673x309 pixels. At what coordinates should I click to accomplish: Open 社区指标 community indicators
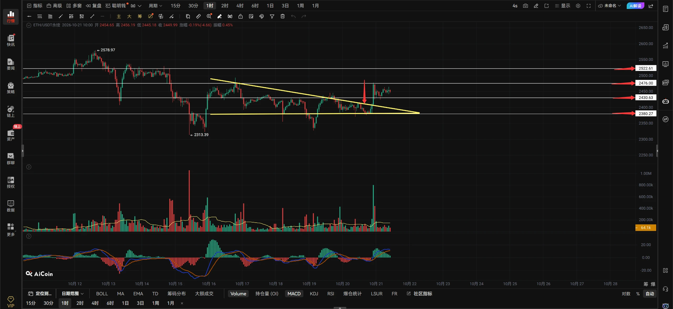click(x=419, y=293)
